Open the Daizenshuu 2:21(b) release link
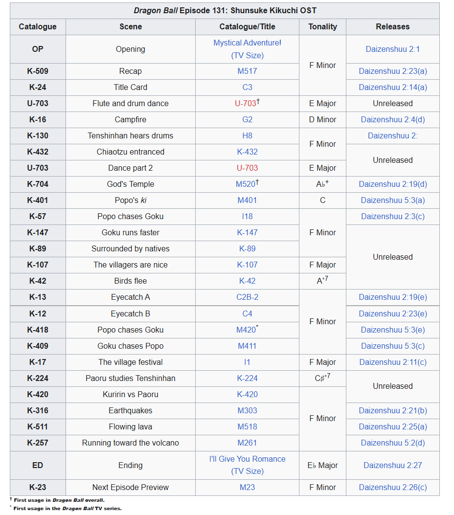Screen dimensions: 454x515 392,410
